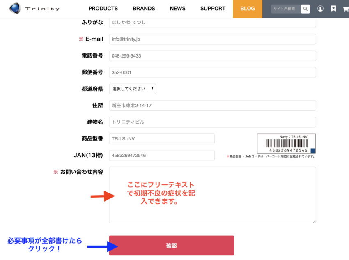Open the user account icon
349x260 pixels.
pyautogui.click(x=321, y=9)
